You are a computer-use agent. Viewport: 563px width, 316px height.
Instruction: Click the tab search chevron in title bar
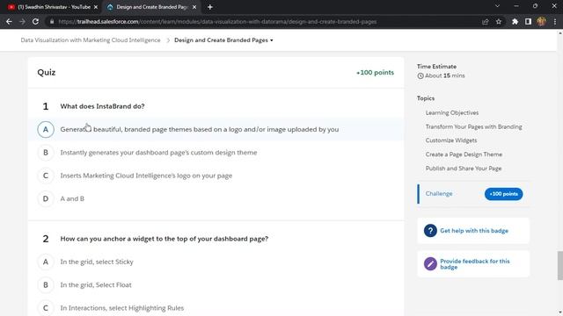point(497,6)
